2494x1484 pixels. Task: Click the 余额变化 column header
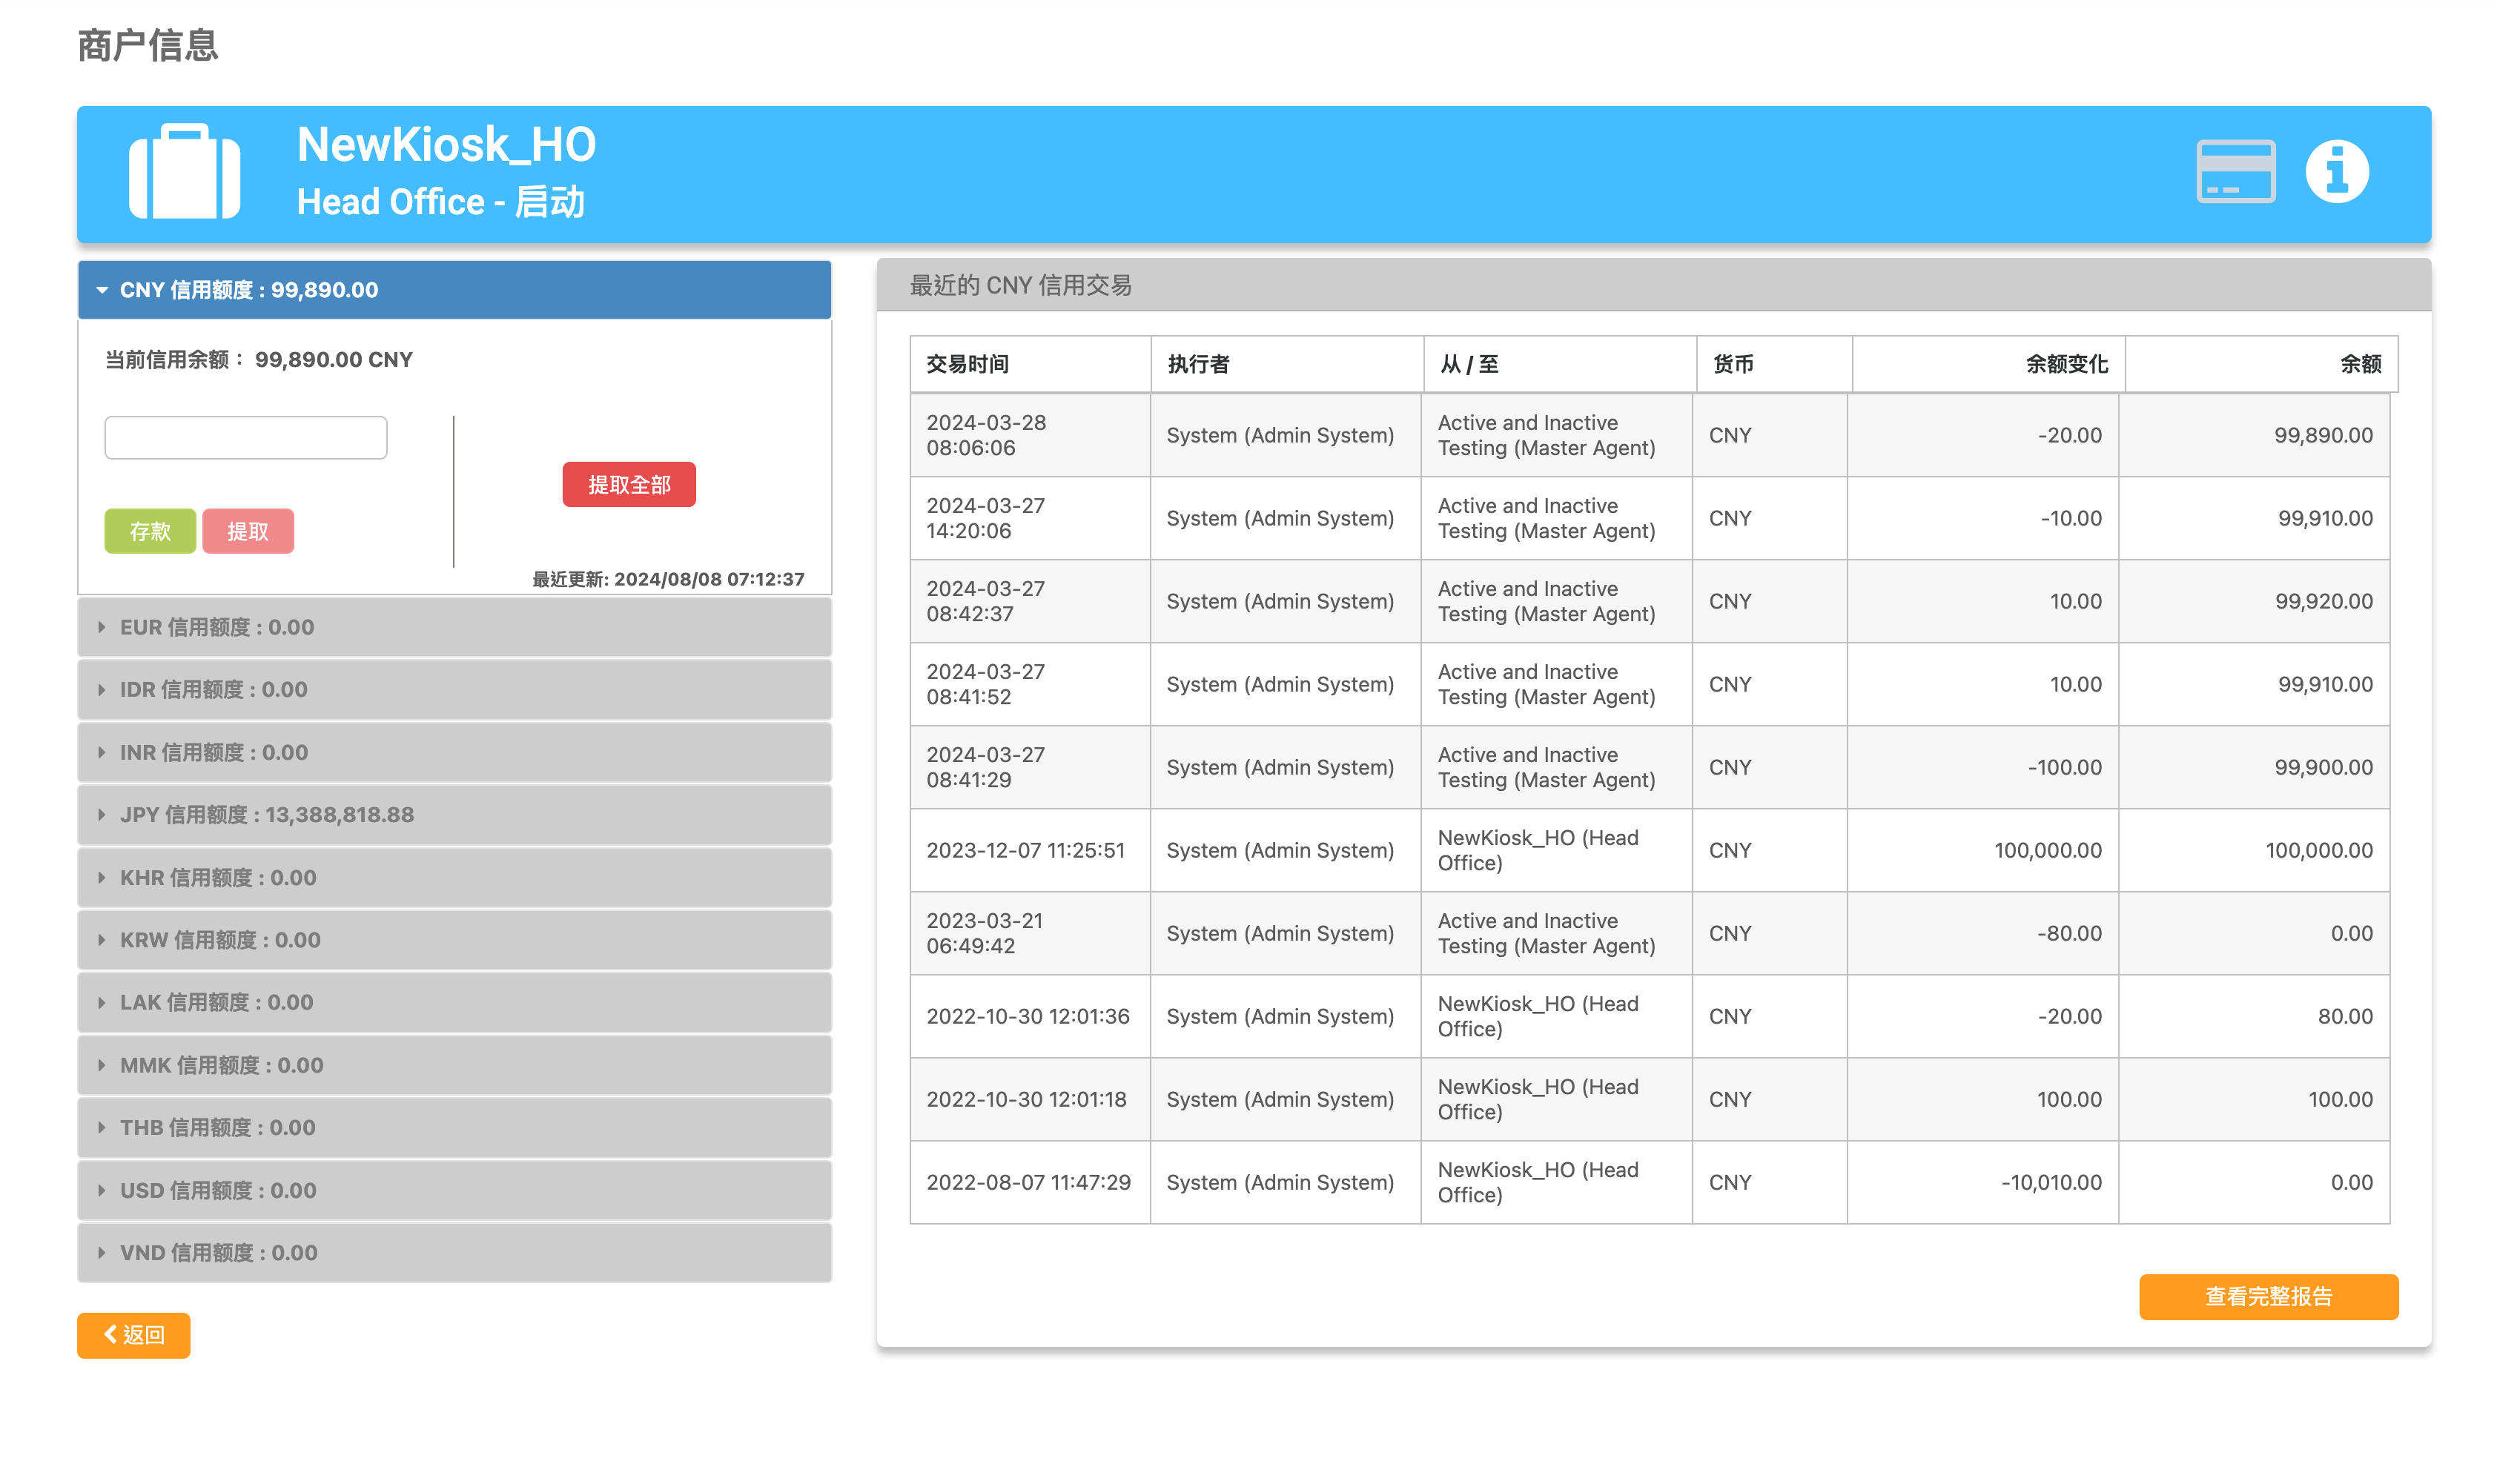pos(1986,364)
